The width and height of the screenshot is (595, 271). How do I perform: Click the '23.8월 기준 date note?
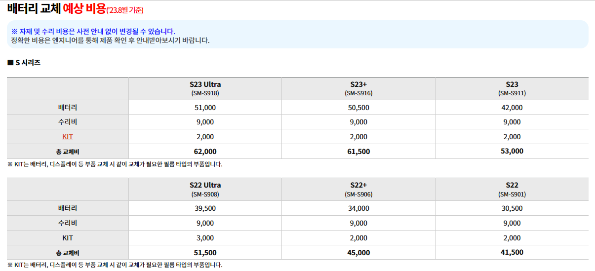[x=125, y=10]
